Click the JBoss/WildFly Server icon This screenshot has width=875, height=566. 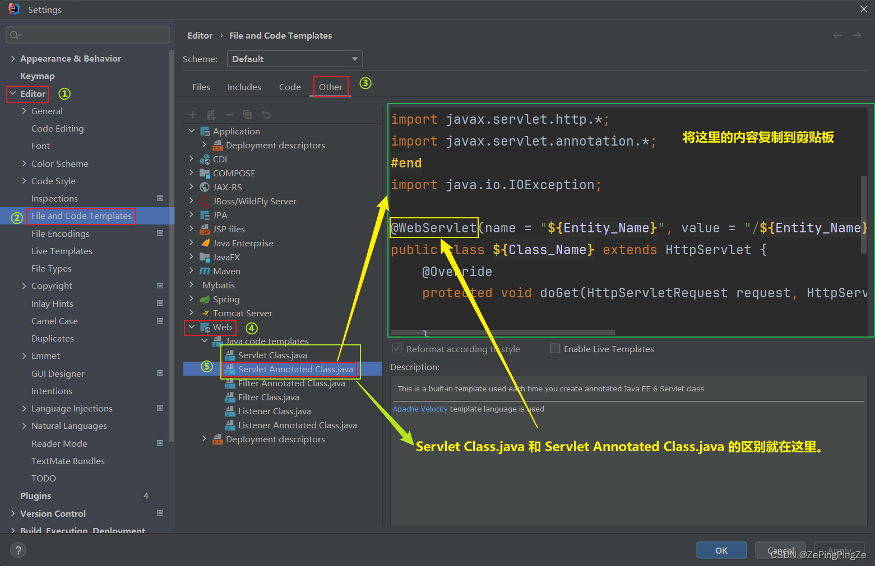pyautogui.click(x=205, y=202)
